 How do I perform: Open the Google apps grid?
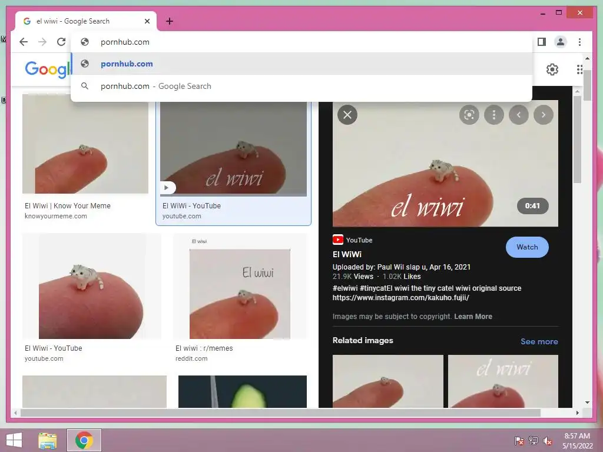coord(579,69)
